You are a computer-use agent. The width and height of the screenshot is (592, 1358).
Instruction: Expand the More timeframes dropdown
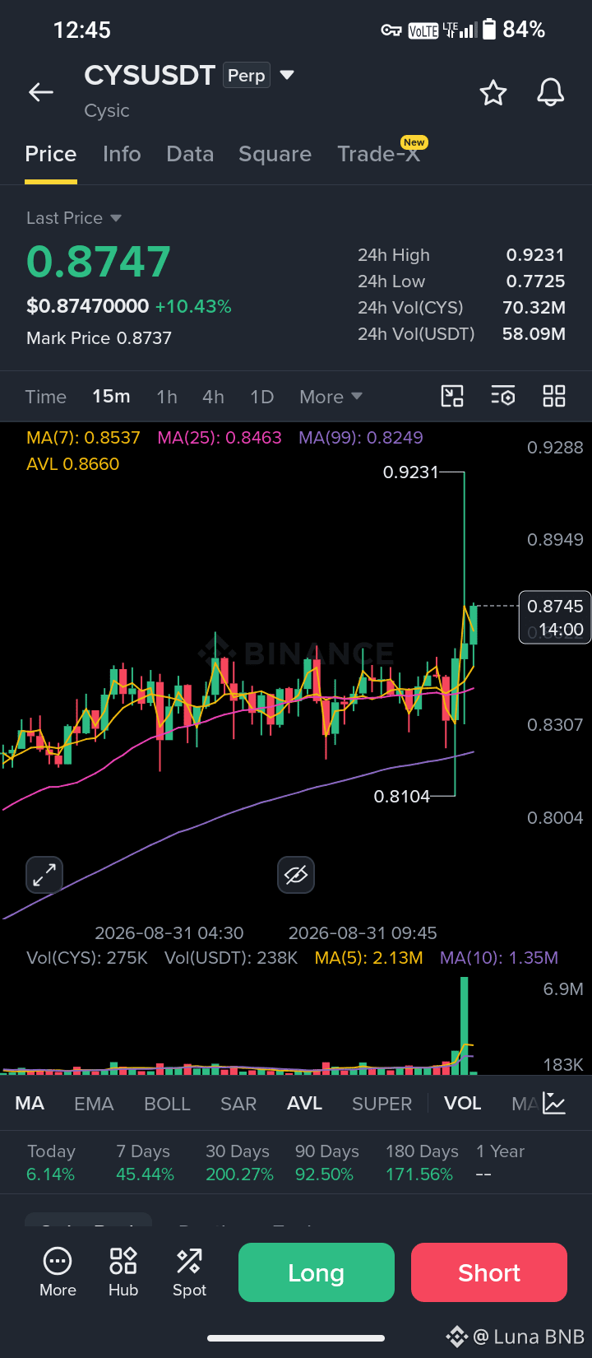tap(331, 397)
